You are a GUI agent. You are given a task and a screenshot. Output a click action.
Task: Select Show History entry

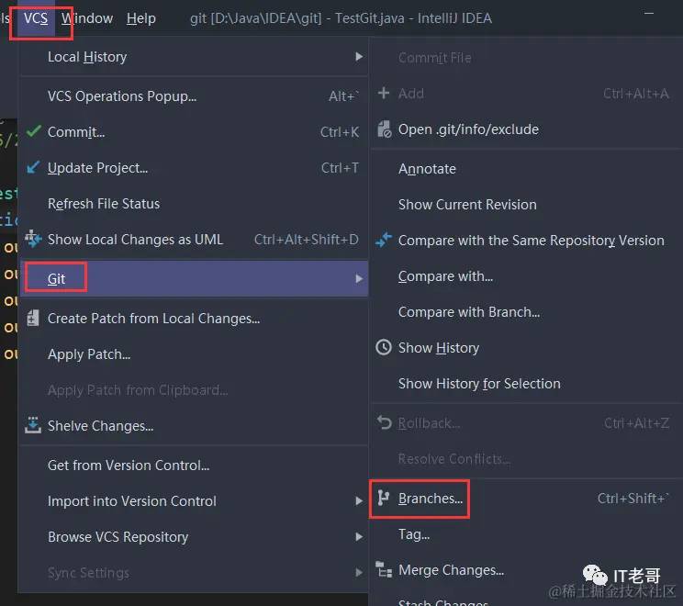[x=526, y=348]
